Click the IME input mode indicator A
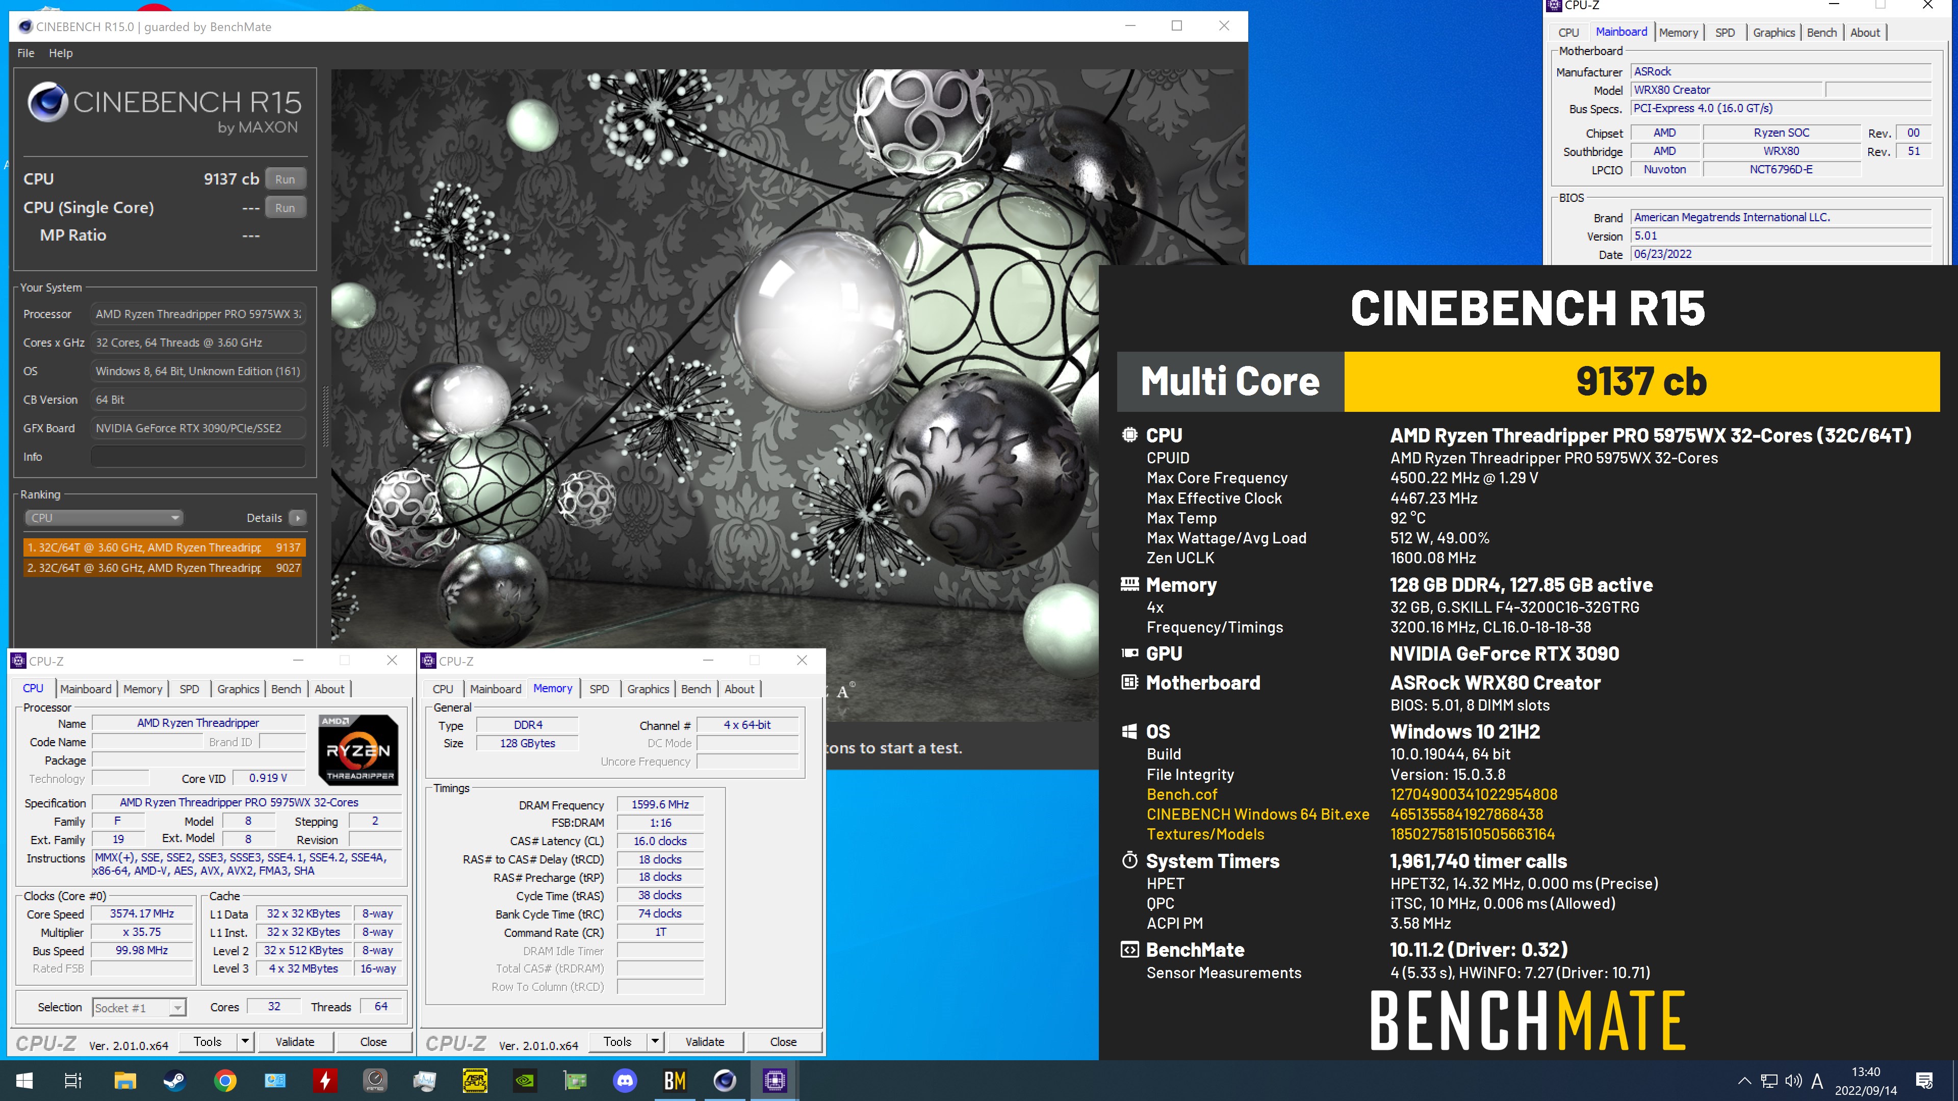Screen dimensions: 1958x1101 point(1817,1081)
